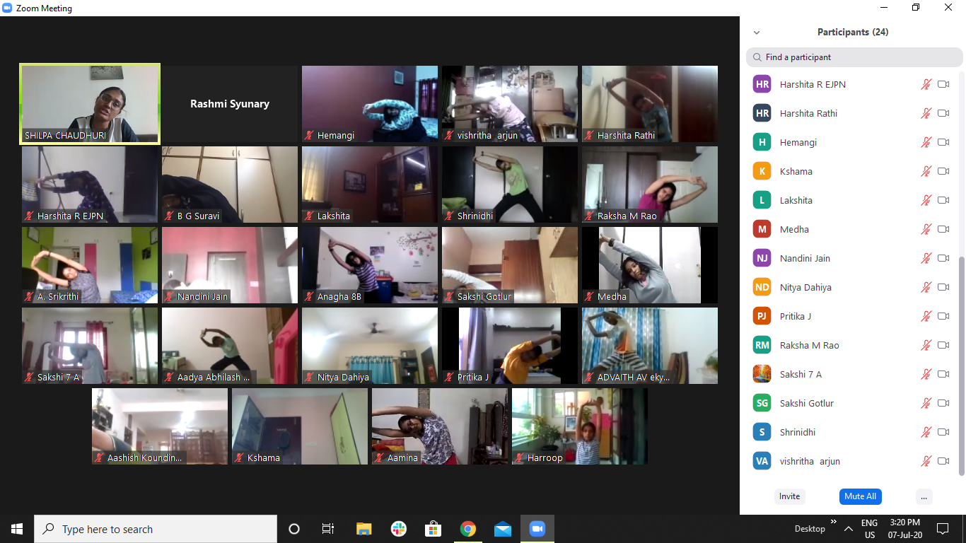Click the video camera icon beside Harshita Rathi in participants list
This screenshot has height=543, width=966.
[x=943, y=113]
